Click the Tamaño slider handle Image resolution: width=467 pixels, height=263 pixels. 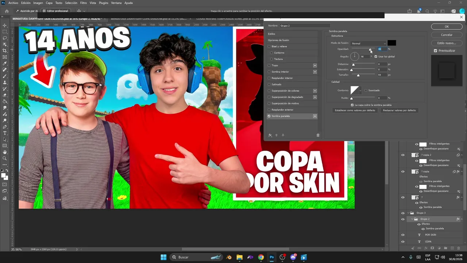pos(358,75)
